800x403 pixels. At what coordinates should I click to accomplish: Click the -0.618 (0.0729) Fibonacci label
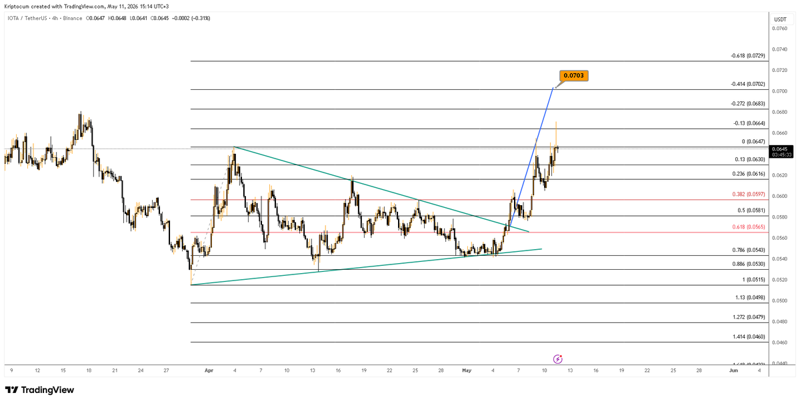[x=747, y=56]
